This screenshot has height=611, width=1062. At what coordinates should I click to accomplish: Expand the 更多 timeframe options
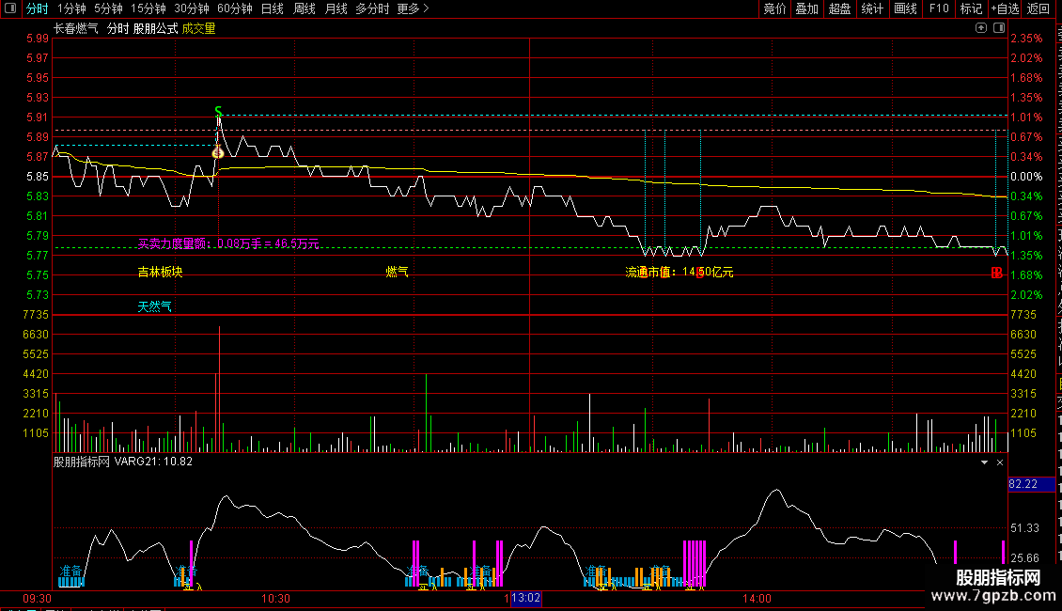(x=413, y=8)
